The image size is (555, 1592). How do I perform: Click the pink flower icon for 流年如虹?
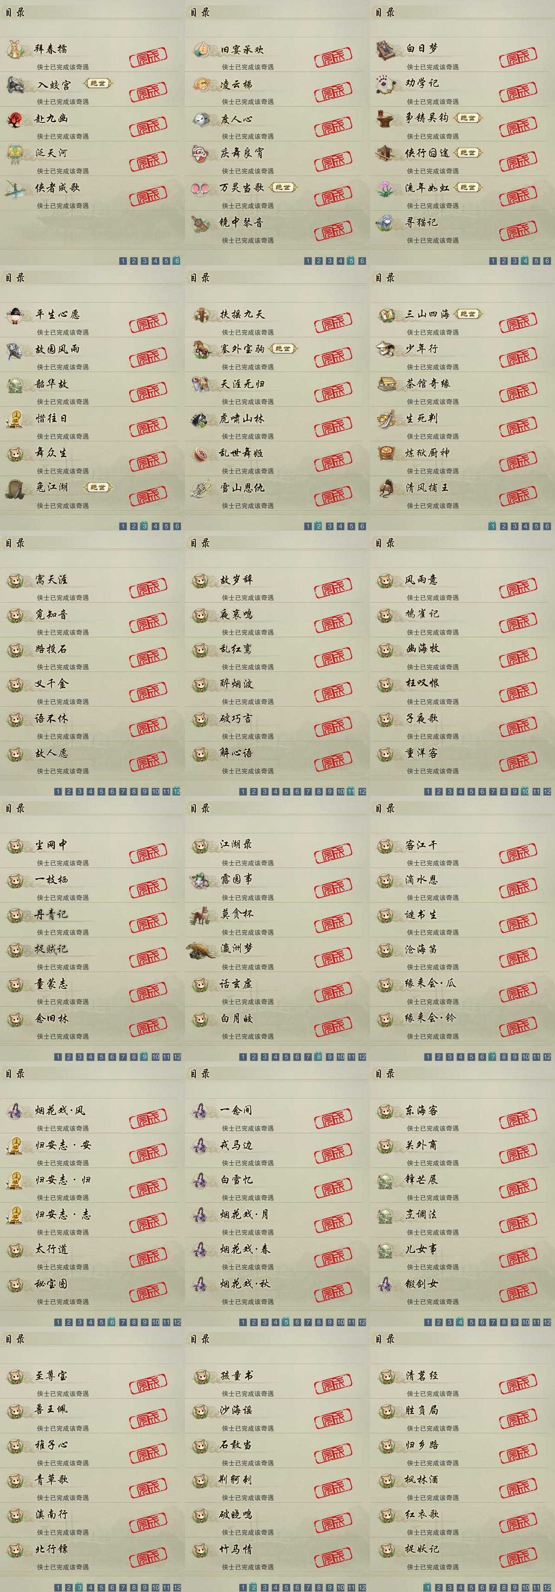point(385,188)
